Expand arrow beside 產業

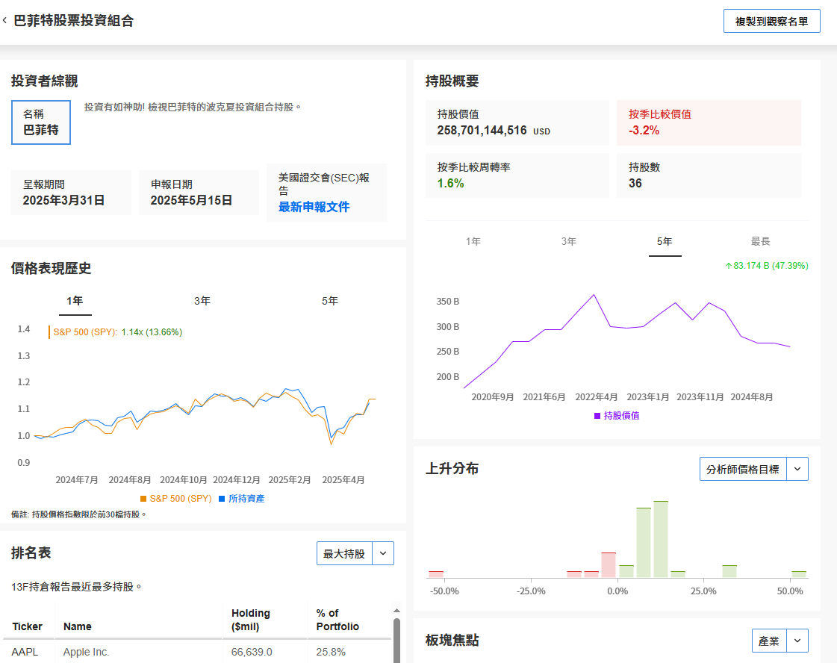[797, 641]
